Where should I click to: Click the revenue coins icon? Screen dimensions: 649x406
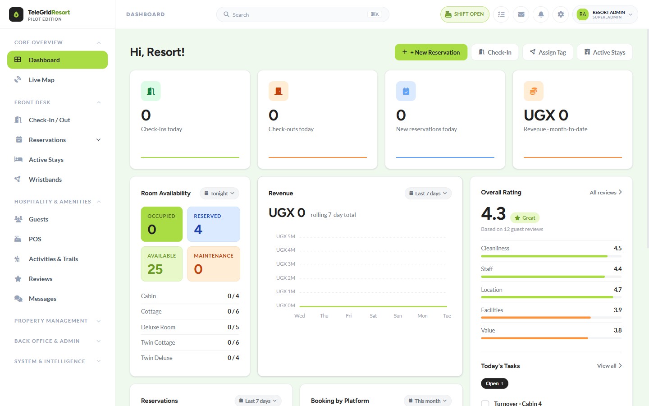[534, 91]
